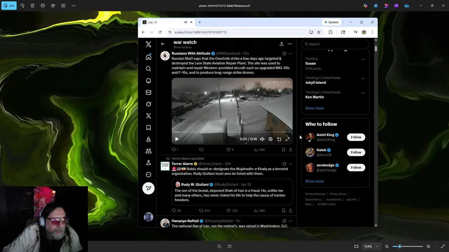Share the Russians With Attitude post
Viewport: 449px width, 252px height.
[290, 149]
